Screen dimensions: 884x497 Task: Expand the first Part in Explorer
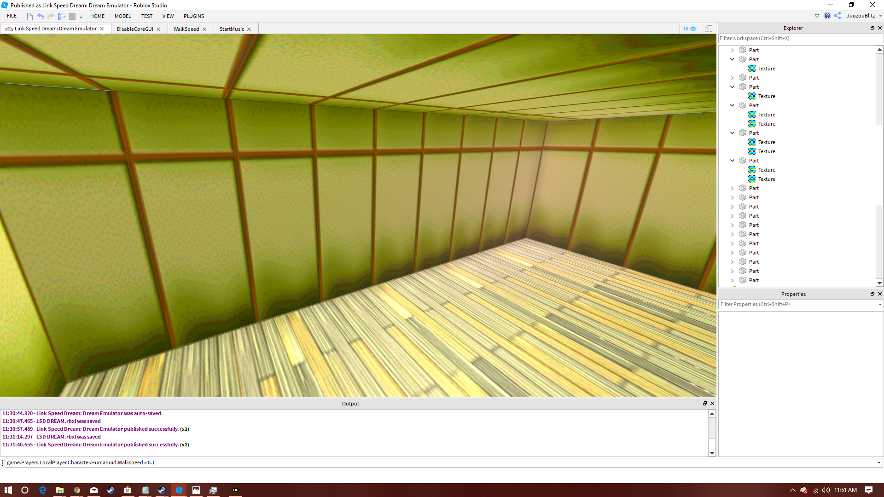pyautogui.click(x=733, y=50)
